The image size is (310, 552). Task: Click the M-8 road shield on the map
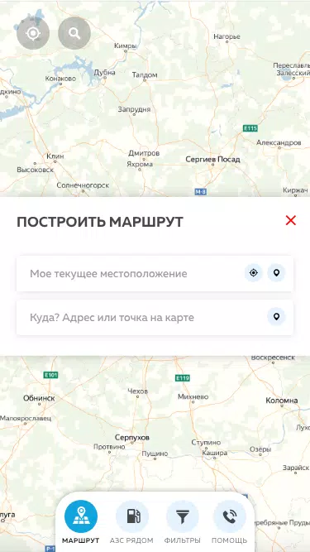tap(200, 191)
